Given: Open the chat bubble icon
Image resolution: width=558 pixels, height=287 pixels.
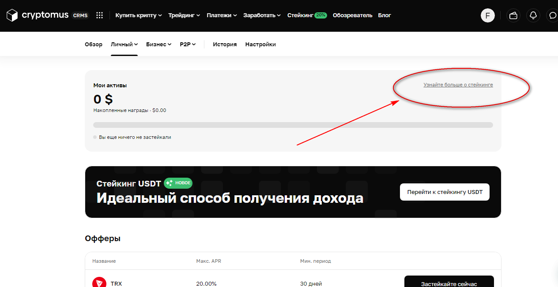Looking at the screenshot, I should point(552,16).
